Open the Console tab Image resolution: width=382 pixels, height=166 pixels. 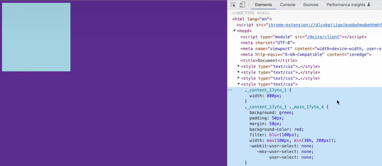pos(287,5)
